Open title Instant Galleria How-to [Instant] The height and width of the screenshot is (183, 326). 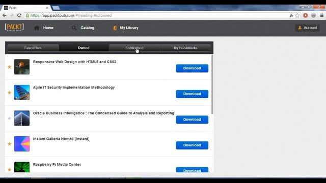tap(61, 139)
